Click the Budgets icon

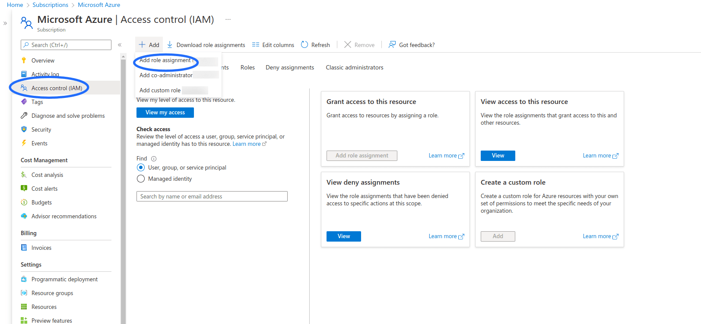[x=24, y=202]
